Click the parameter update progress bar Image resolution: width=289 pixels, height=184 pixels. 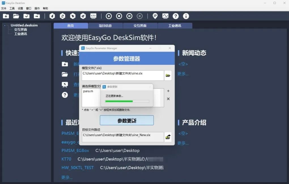(x=127, y=101)
